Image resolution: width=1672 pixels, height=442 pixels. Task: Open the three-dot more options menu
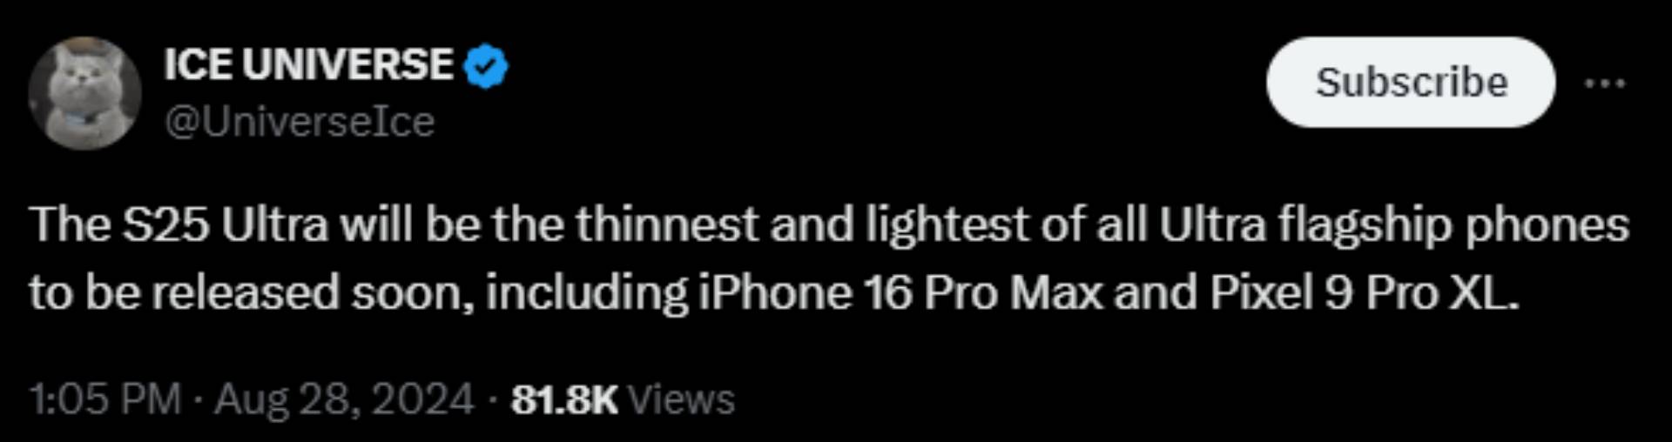click(x=1604, y=84)
